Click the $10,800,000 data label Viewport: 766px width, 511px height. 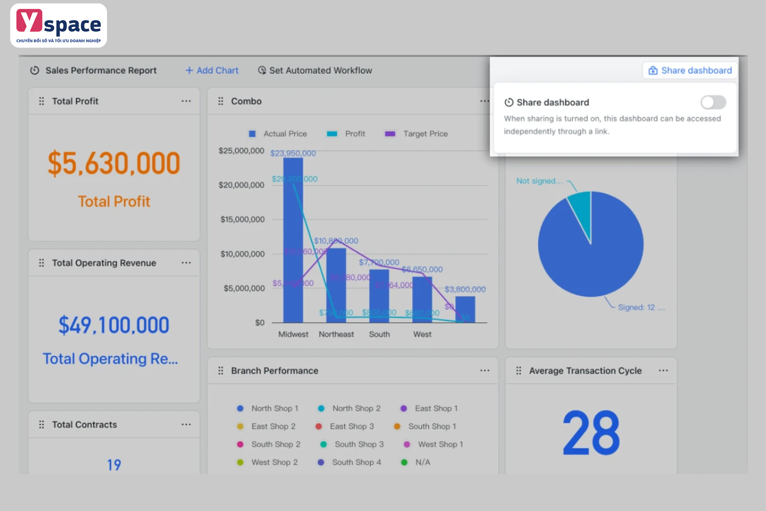(336, 241)
